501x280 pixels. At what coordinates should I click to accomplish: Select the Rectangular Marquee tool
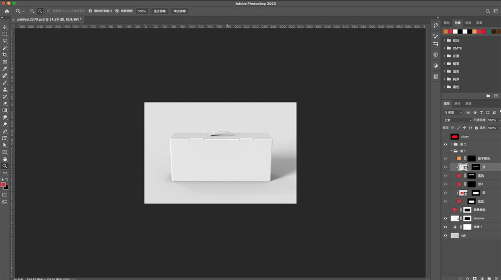click(x=5, y=34)
